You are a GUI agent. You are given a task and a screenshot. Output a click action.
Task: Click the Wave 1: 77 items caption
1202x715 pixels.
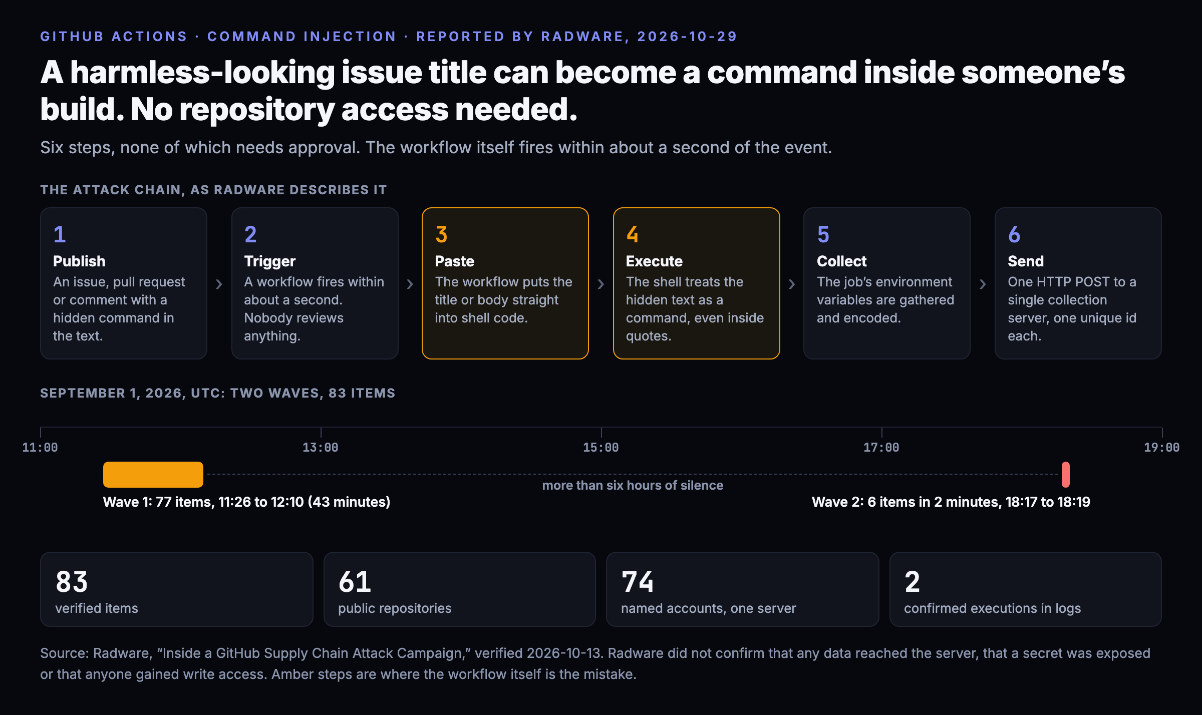coord(246,502)
